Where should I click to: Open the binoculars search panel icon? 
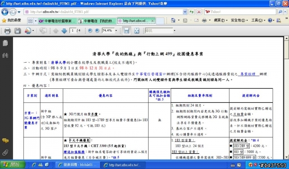click(5, 55)
